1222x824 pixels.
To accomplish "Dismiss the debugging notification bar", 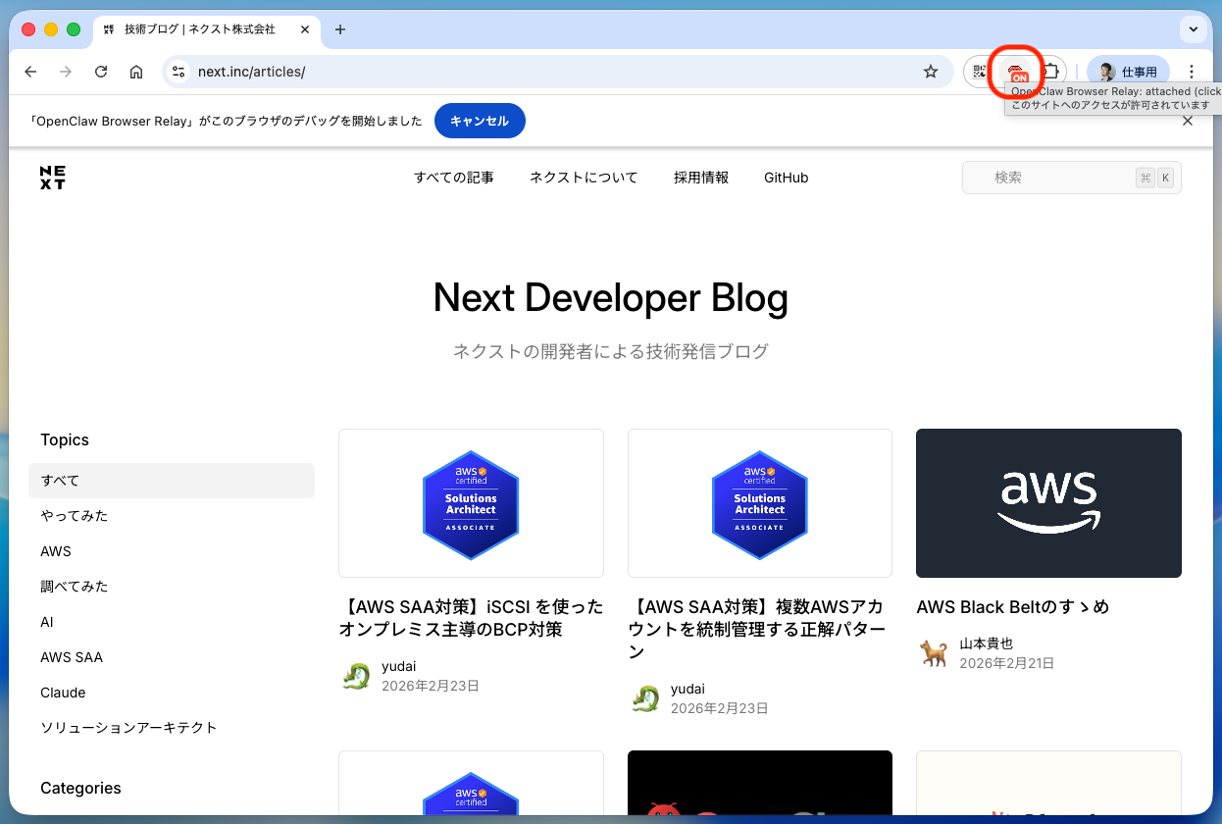I will (1188, 121).
